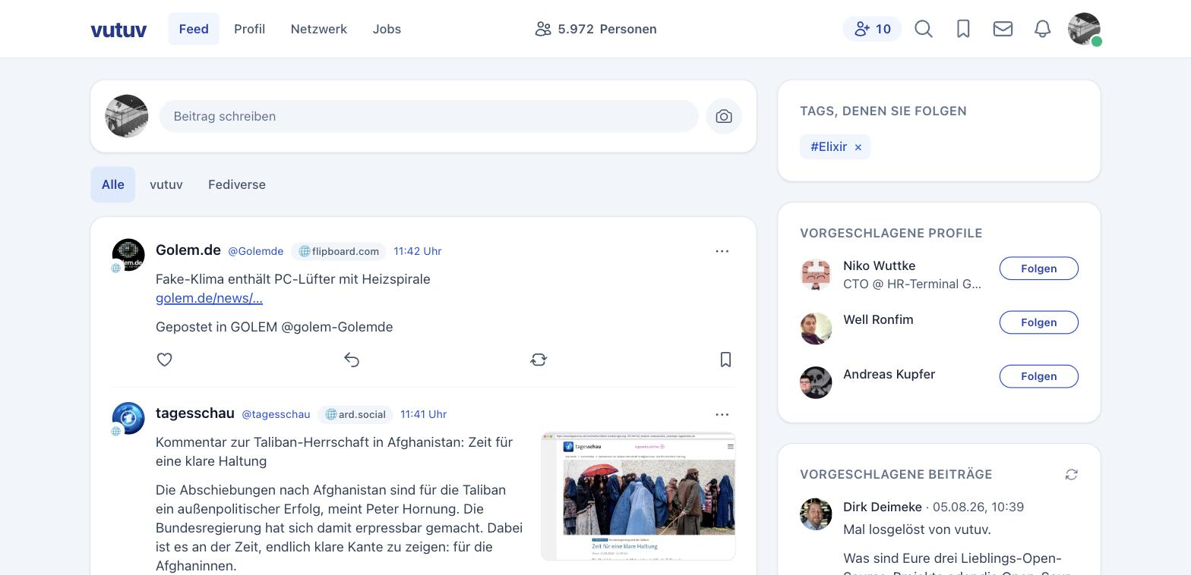This screenshot has width=1191, height=575.
Task: Click the Beitrag schreiben input field
Action: [x=428, y=116]
